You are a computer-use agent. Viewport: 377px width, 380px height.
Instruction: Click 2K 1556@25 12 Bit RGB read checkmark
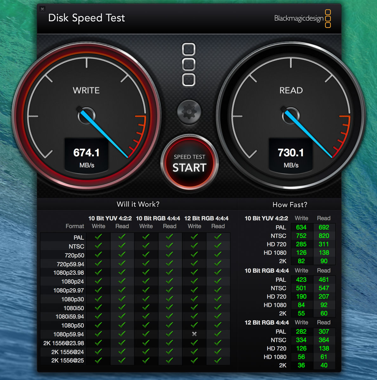pyautogui.click(x=218, y=360)
